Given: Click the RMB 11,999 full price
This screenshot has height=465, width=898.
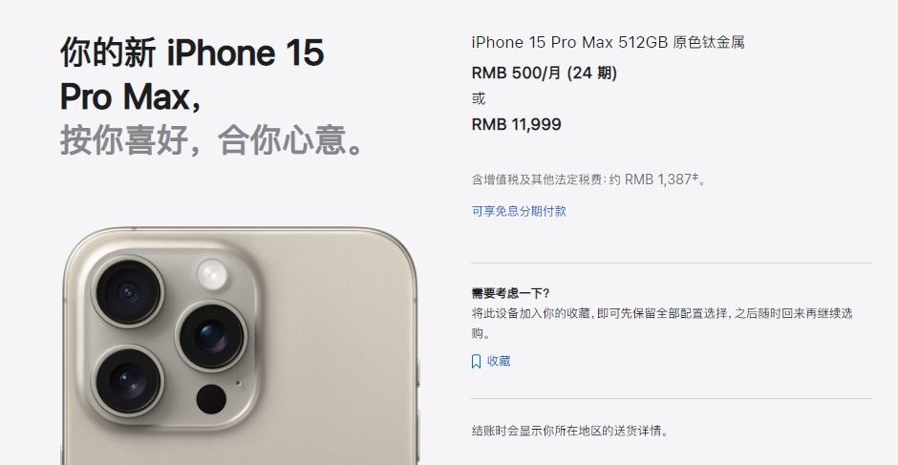Looking at the screenshot, I should click(516, 124).
